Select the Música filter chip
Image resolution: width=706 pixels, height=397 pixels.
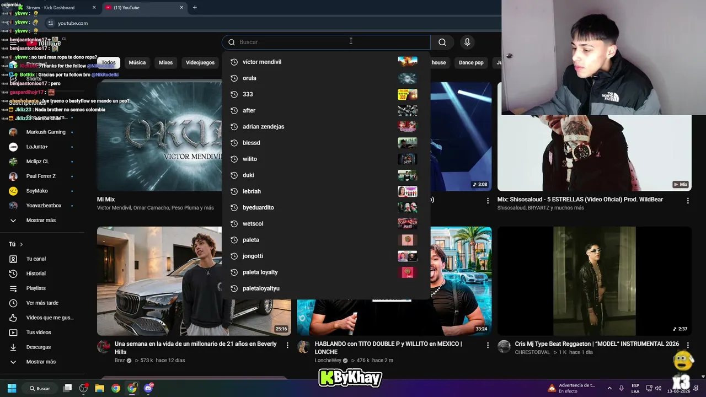(137, 63)
